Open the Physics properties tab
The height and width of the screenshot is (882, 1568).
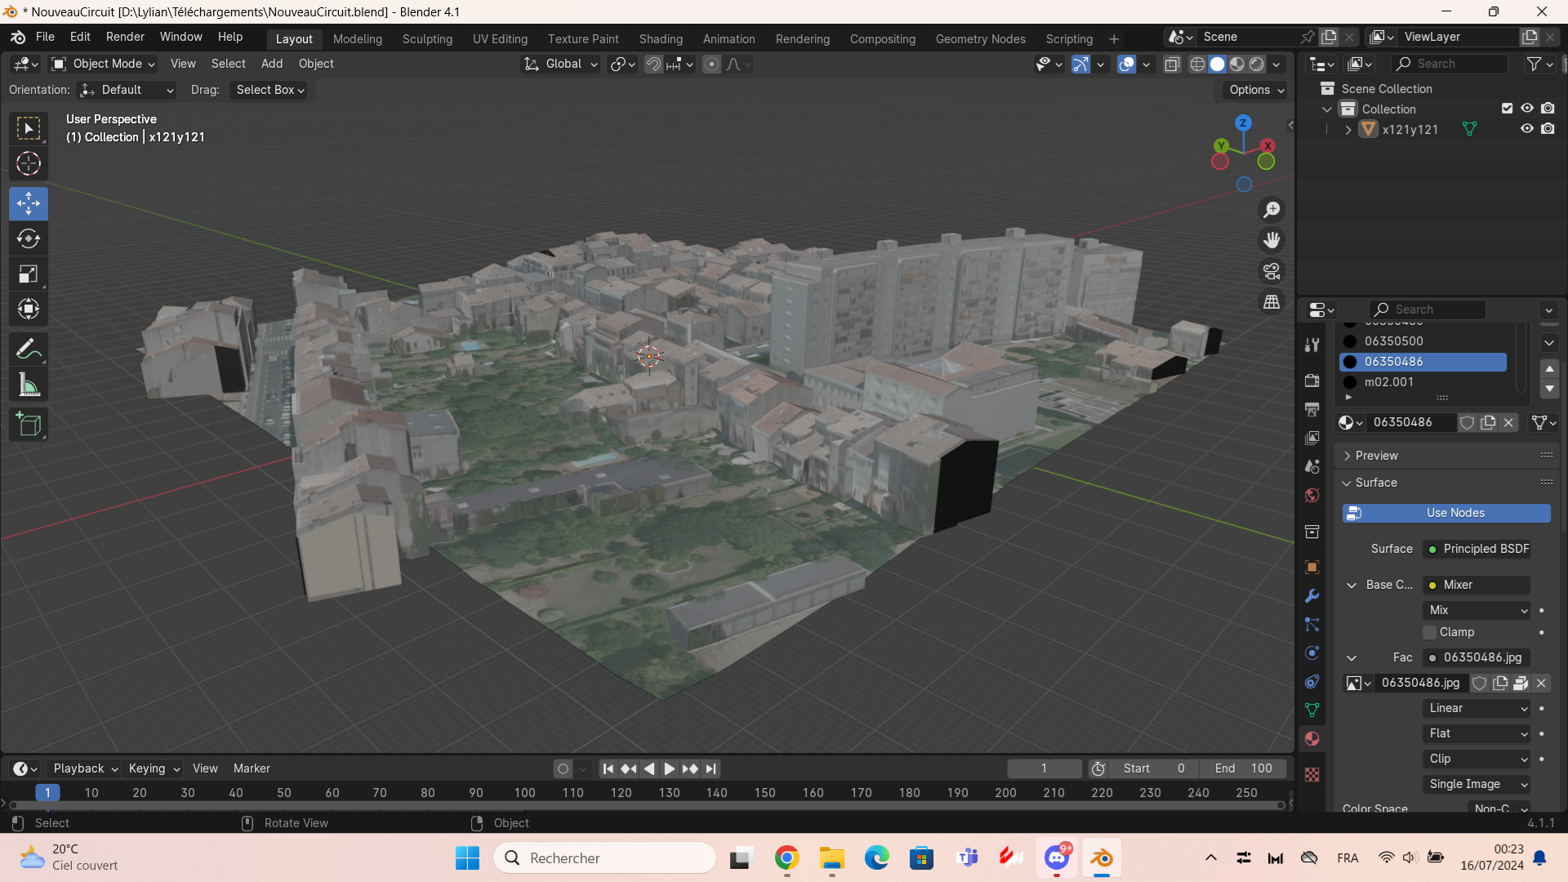(x=1312, y=653)
